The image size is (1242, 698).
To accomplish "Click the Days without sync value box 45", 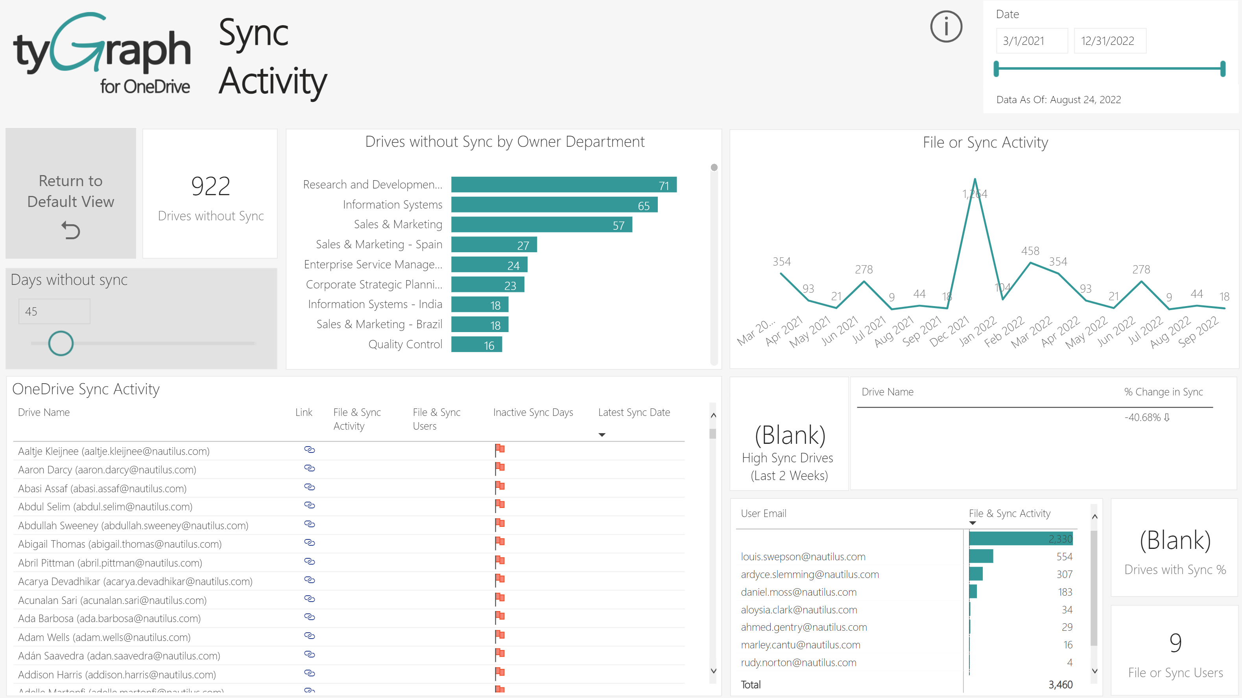I will pyautogui.click(x=54, y=311).
